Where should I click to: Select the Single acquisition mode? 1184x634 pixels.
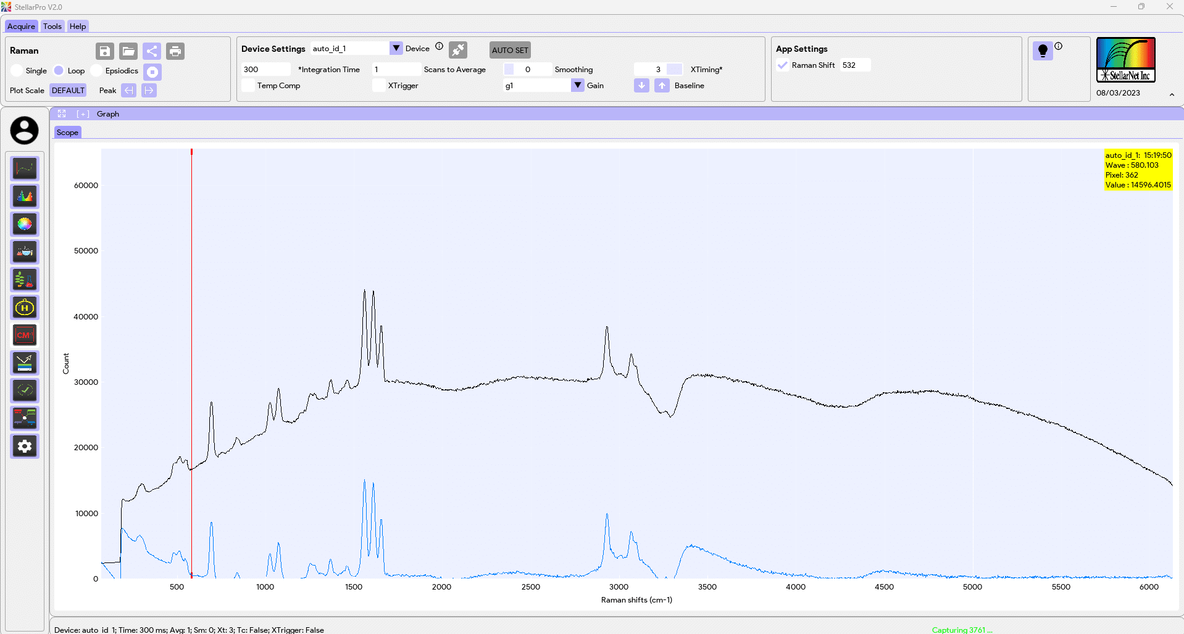17,71
